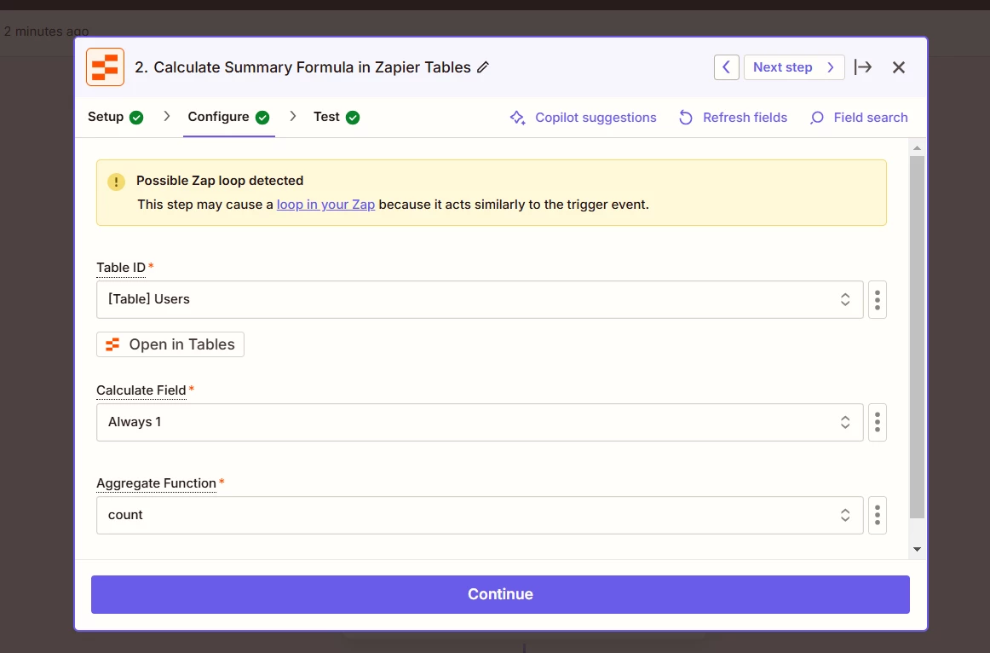Open Field search
This screenshot has height=653, width=990.
coord(859,118)
